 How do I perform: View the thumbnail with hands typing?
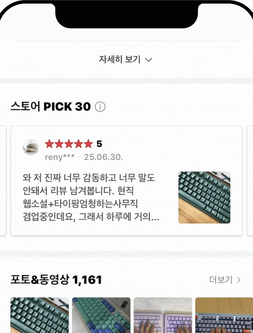163,315
